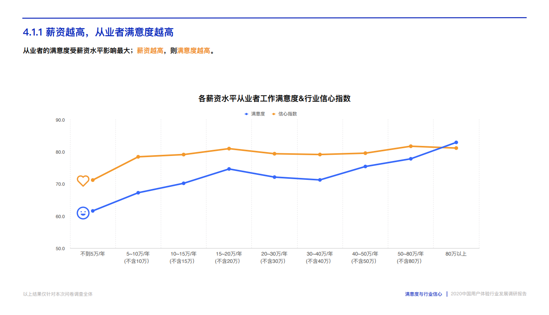Image resolution: width=549 pixels, height=315 pixels.
Task: Select the blue point at 不到5万/年
Action: pyautogui.click(x=93, y=211)
